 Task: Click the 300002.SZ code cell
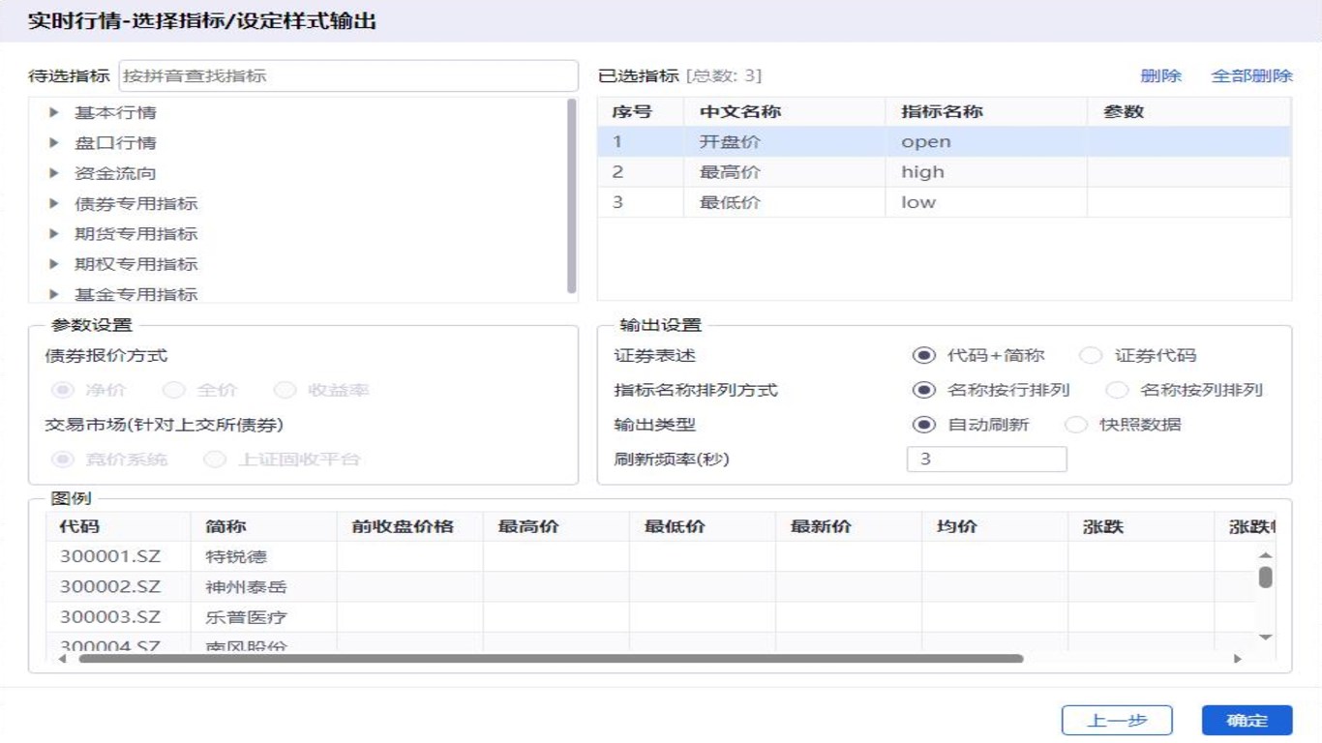[x=118, y=586]
